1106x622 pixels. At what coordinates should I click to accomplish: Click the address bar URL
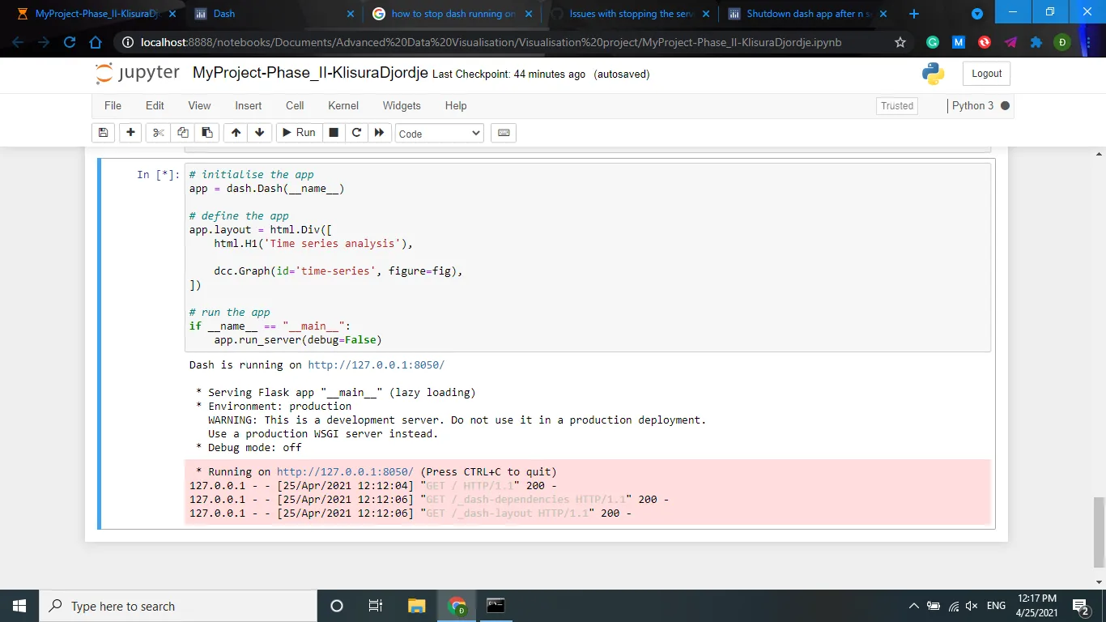tap(491, 42)
